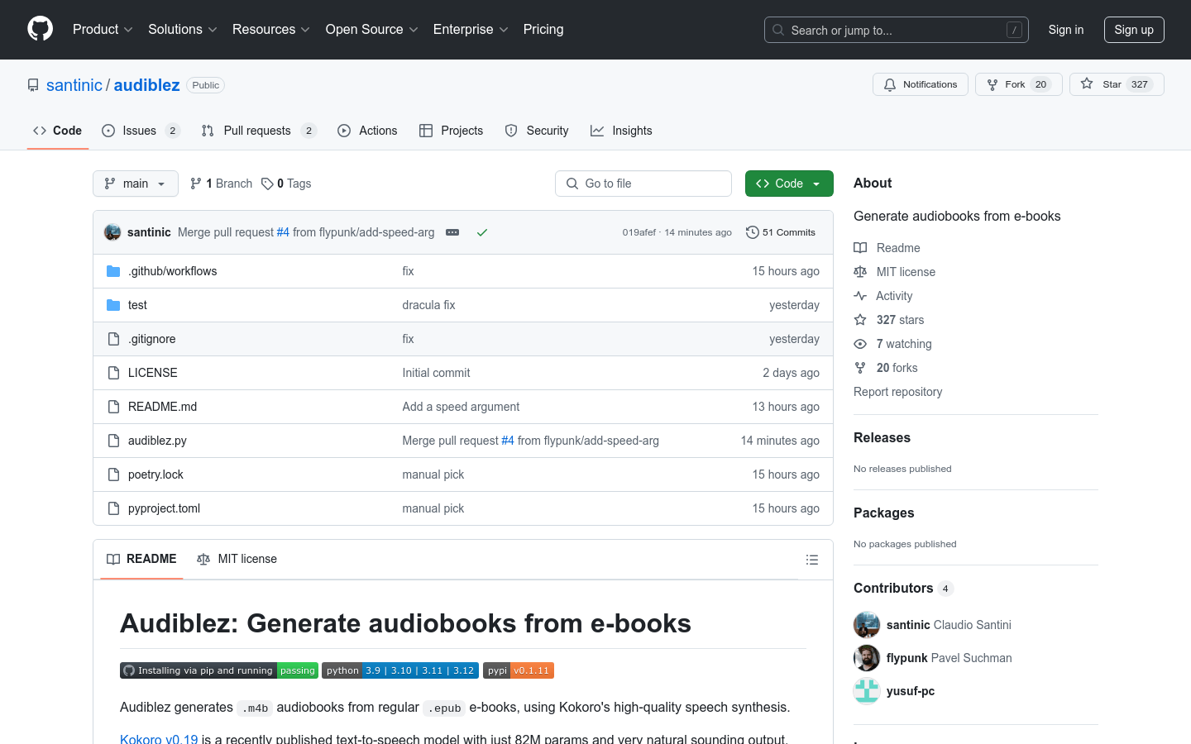Click yusuf-pc contributor avatar
Screen dimensions: 1191x744
(867, 691)
